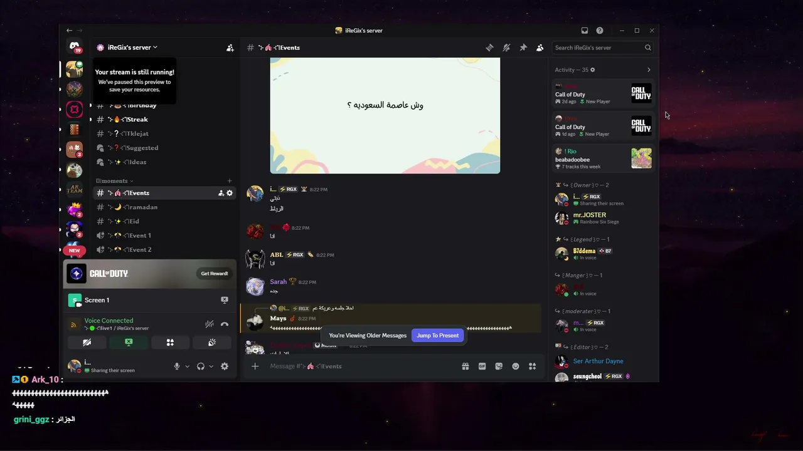Disconnect from voice with hang-up icon
Viewport: 803px width, 451px height.
[x=225, y=324]
